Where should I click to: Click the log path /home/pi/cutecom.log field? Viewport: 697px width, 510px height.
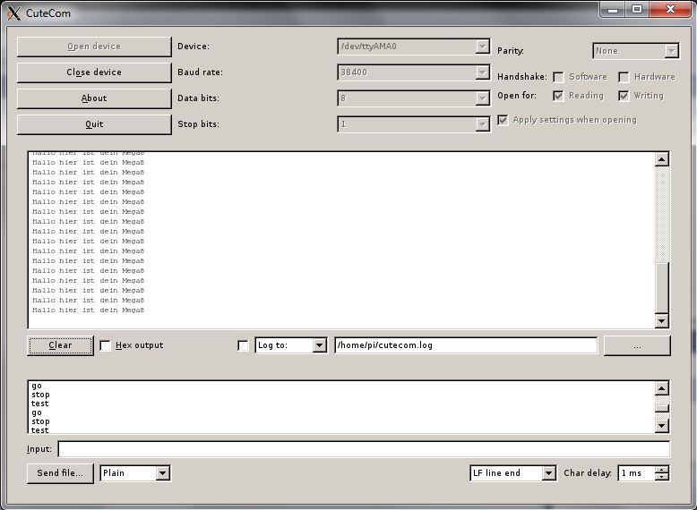pyautogui.click(x=466, y=345)
